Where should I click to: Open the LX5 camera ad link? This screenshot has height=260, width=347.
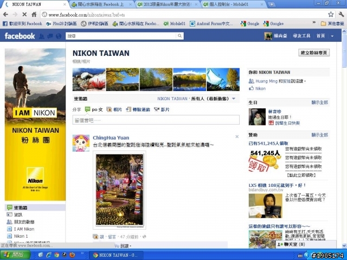pos(277,185)
